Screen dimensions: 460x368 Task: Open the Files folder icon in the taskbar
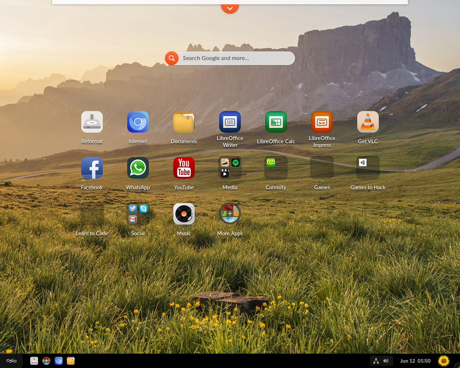pyautogui.click(x=71, y=361)
